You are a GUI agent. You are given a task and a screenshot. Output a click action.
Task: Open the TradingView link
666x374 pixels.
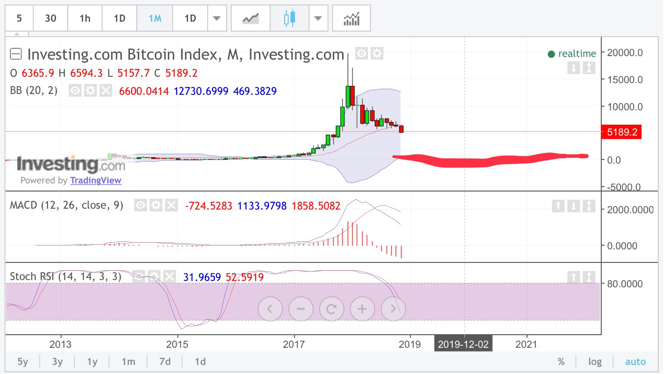96,180
